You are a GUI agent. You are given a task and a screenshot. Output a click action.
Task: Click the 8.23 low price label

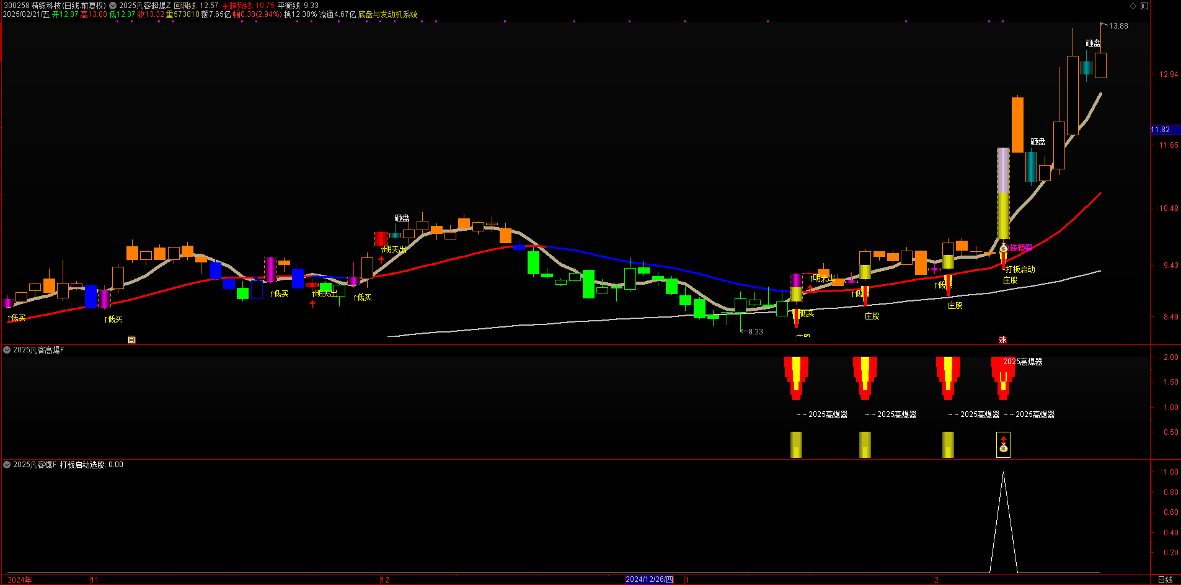click(x=756, y=332)
